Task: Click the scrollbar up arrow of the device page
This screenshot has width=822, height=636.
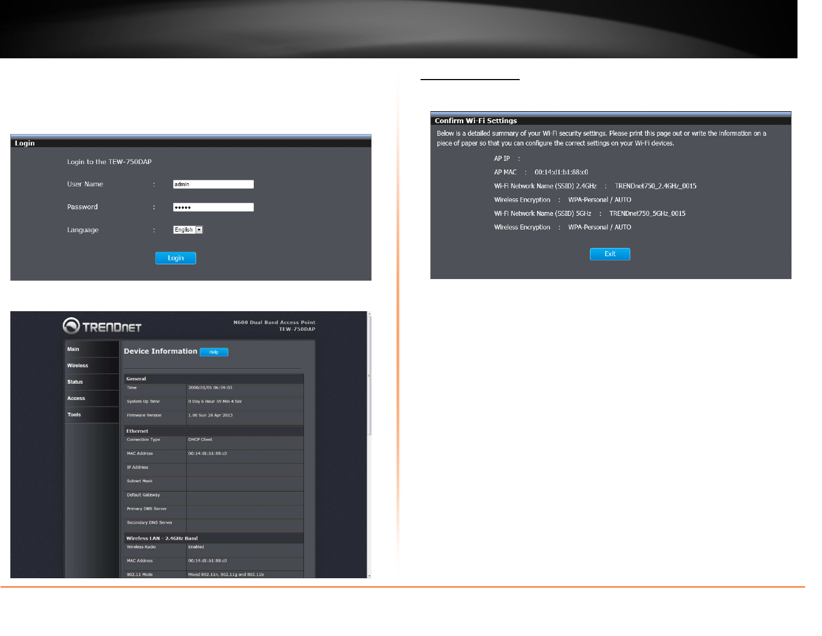Action: pos(369,314)
